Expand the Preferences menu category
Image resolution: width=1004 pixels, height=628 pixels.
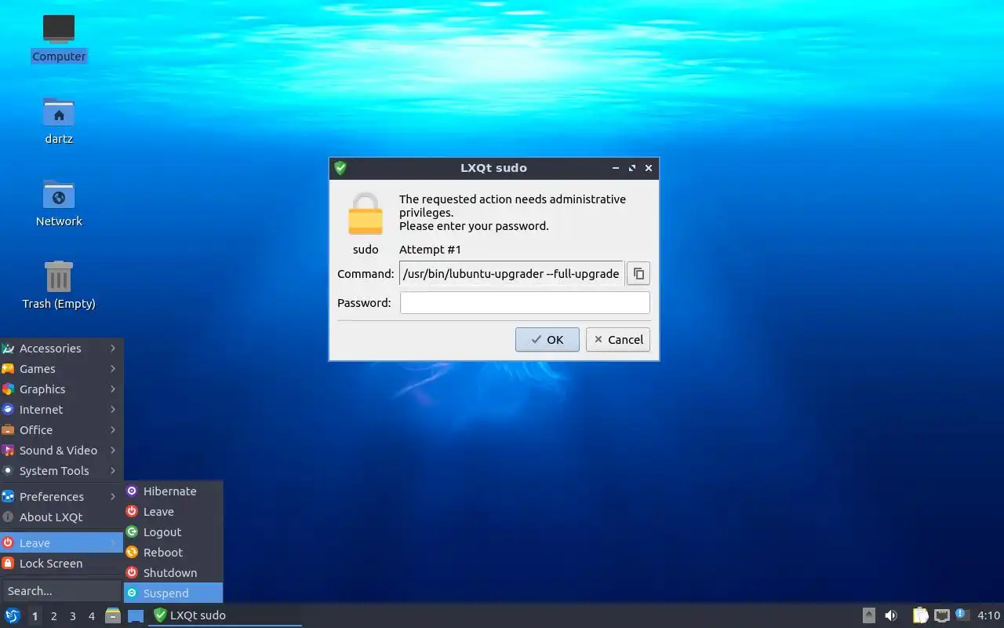(61, 497)
